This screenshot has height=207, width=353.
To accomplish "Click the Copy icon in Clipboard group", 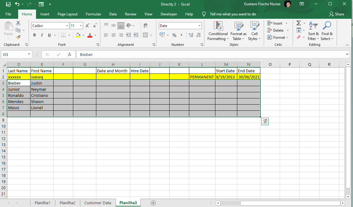I will coord(18,30).
